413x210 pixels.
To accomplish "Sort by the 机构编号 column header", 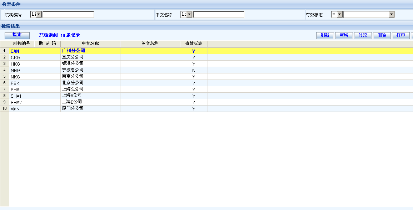I will tap(21, 43).
